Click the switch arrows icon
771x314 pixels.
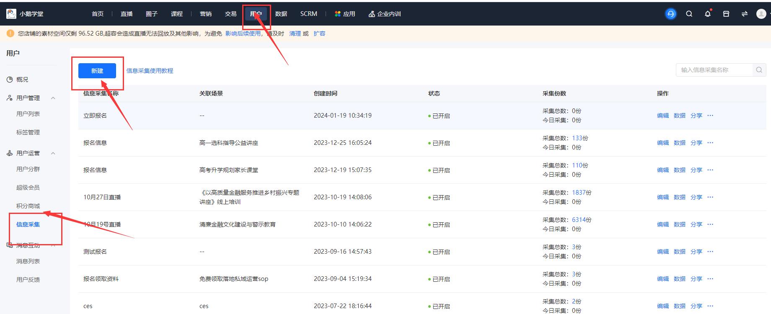tap(745, 14)
